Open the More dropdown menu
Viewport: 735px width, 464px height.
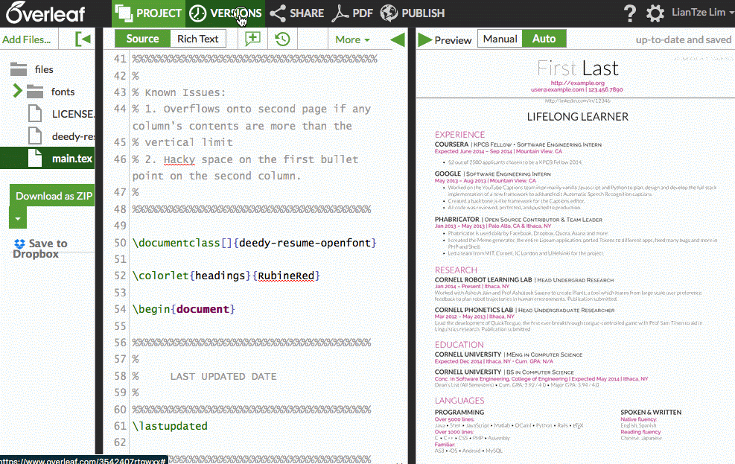tap(352, 39)
